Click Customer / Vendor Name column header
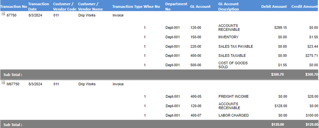The image size is (319, 128). 90,7
